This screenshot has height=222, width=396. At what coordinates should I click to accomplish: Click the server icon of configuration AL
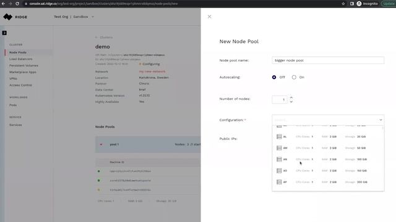279,137
